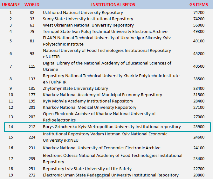Click GS items value 49100

tap(199, 41)
